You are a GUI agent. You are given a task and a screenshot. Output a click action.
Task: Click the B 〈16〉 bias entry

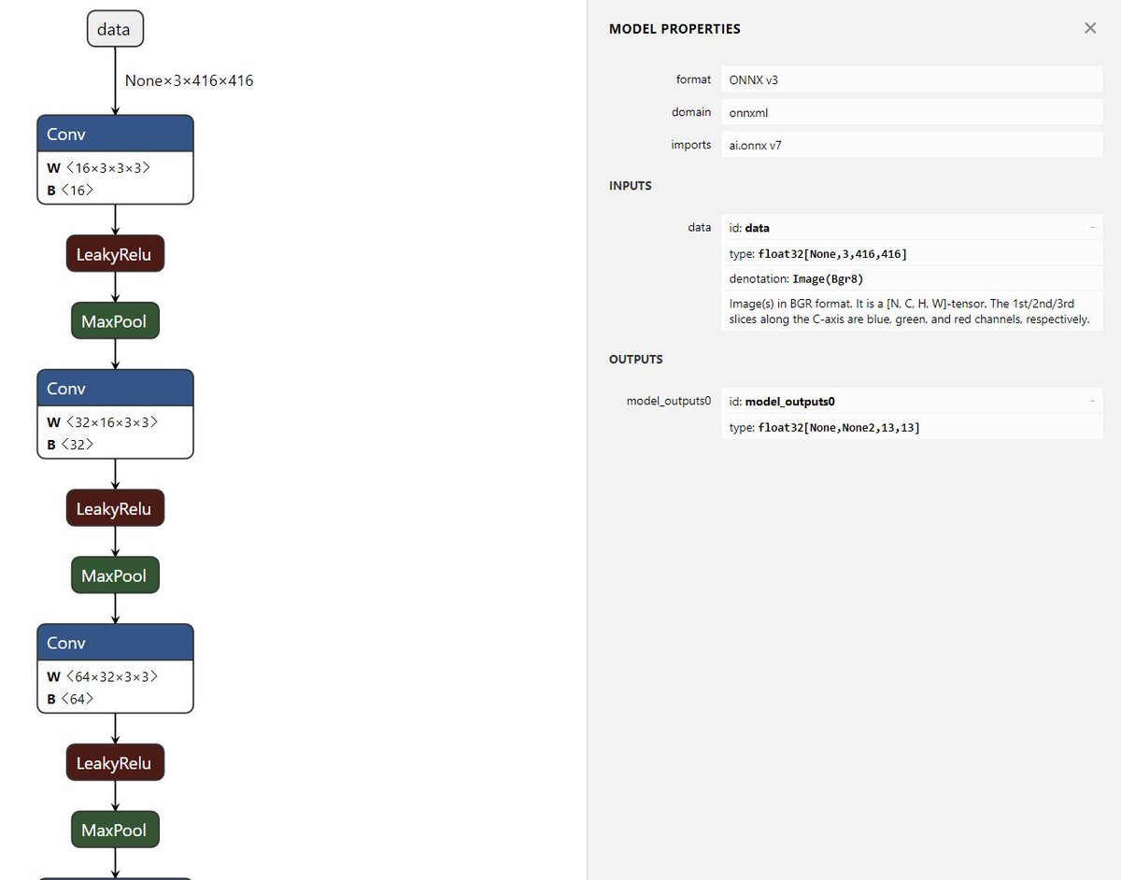(71, 190)
